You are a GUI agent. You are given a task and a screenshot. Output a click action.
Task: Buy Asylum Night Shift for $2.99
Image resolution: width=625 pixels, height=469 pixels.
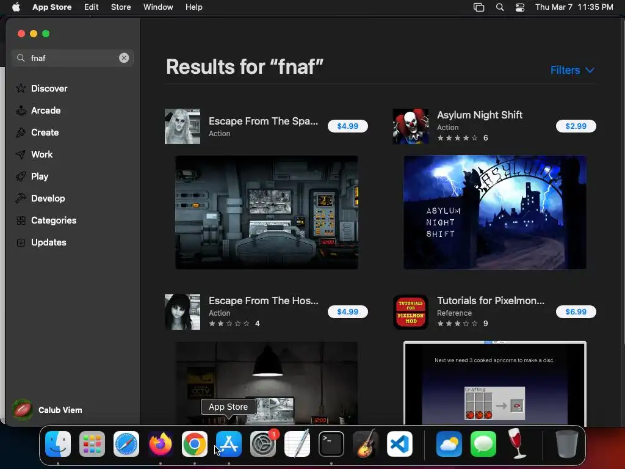point(576,126)
